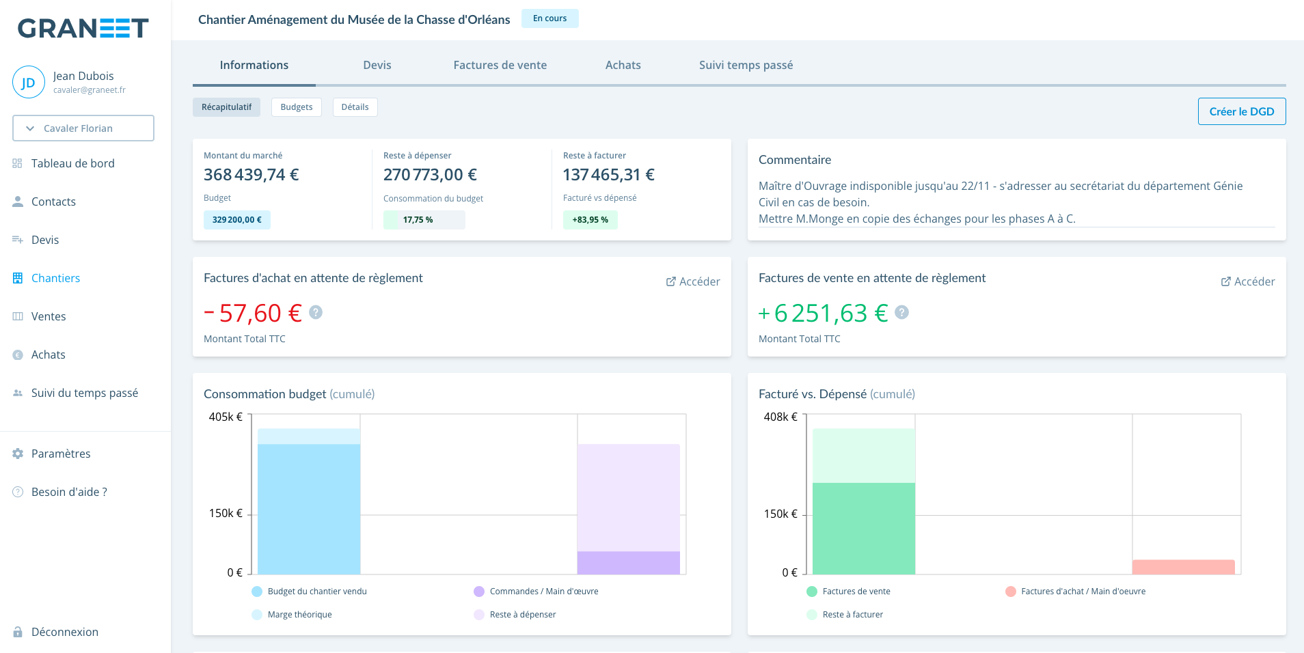The height and width of the screenshot is (653, 1304).
Task: Select the Budgets sub-view button
Action: click(x=297, y=107)
